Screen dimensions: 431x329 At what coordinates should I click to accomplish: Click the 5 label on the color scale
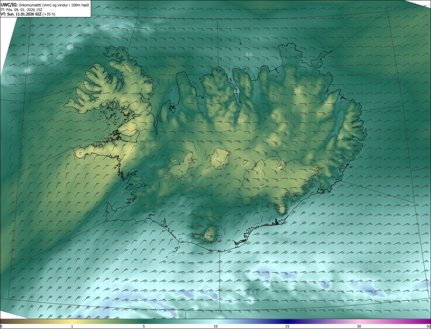[144, 327]
